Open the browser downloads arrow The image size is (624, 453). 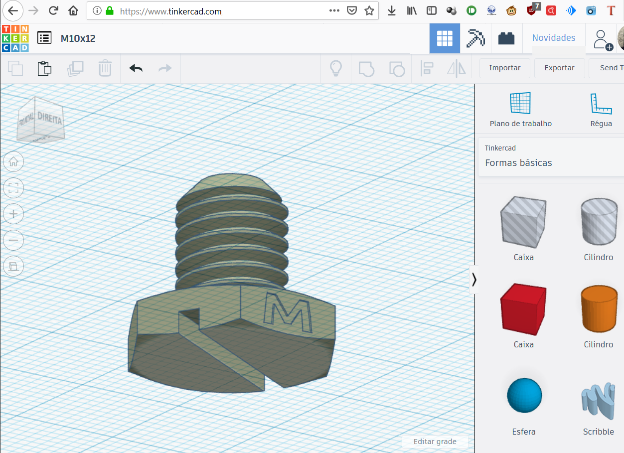point(392,10)
